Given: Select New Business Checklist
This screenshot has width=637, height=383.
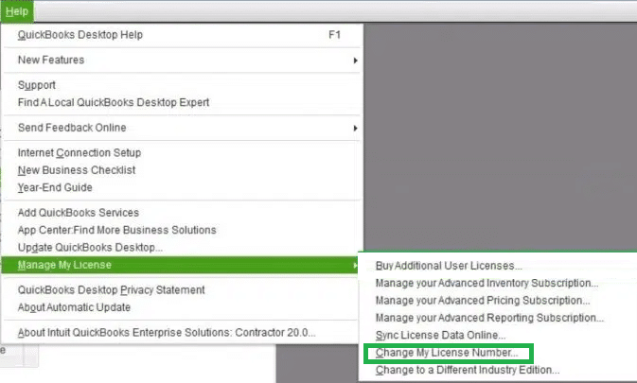Looking at the screenshot, I should [x=77, y=170].
